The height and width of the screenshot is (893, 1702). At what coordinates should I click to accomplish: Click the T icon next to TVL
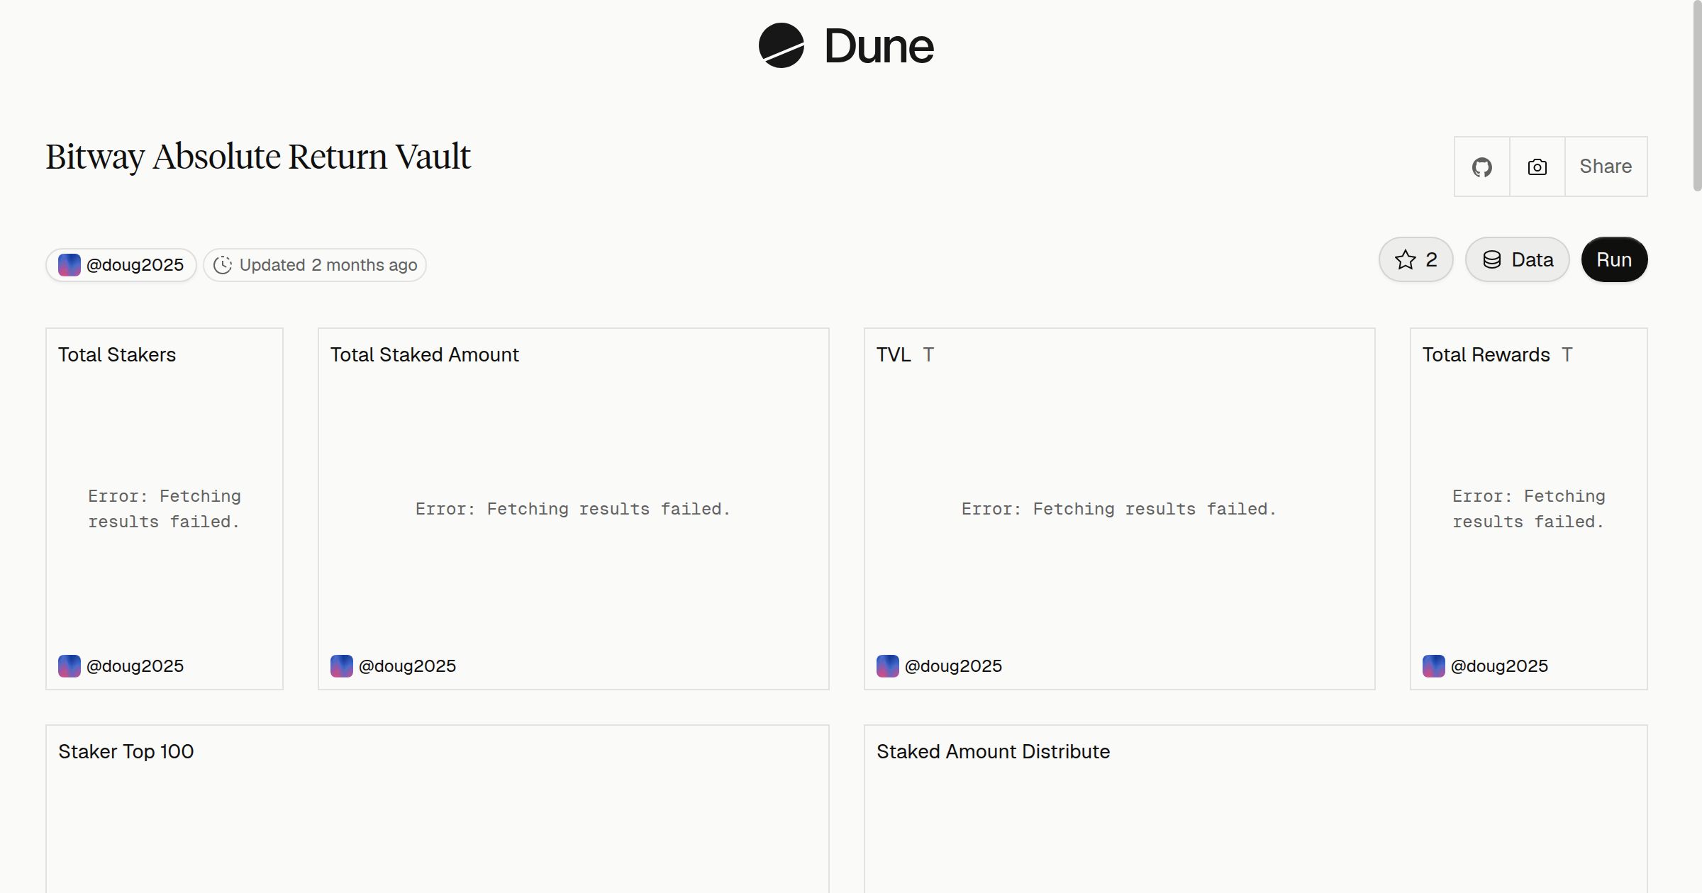click(928, 354)
